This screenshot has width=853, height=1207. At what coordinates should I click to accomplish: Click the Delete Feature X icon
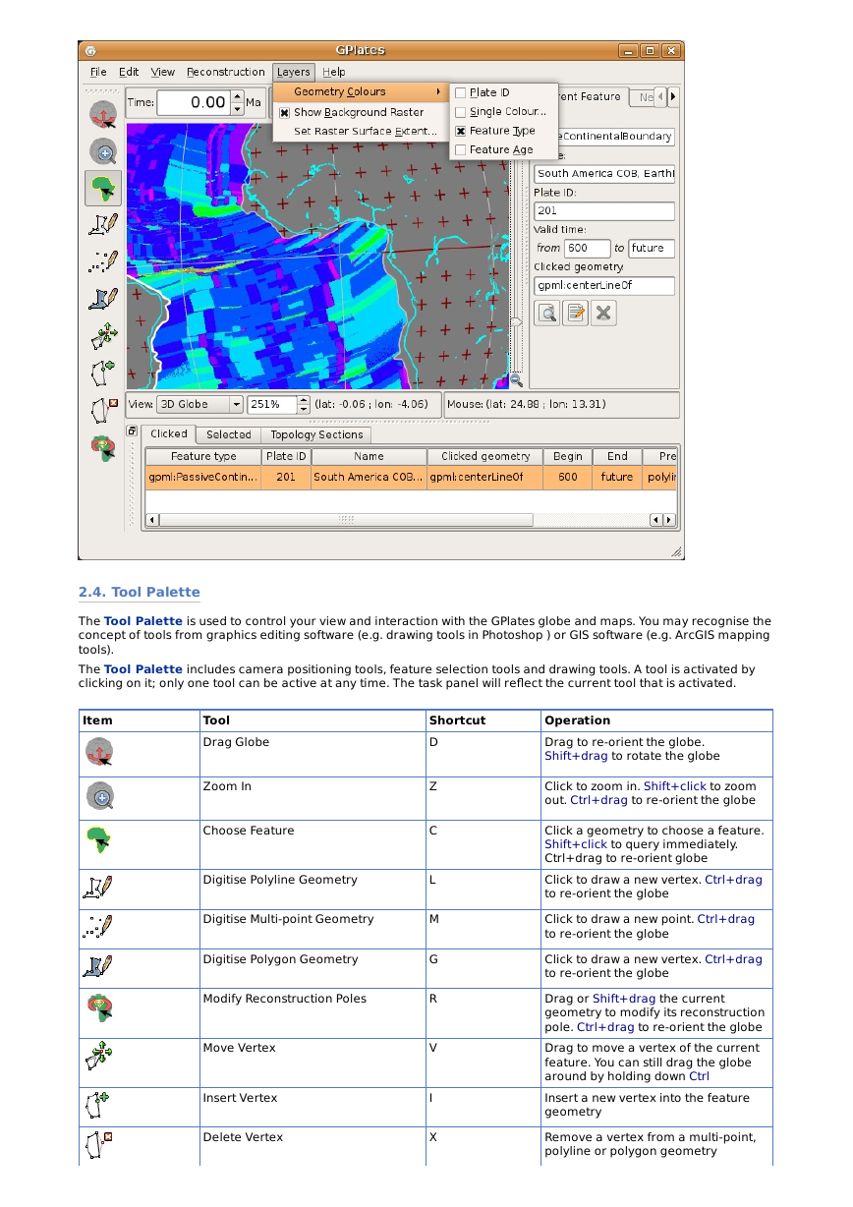(x=603, y=313)
